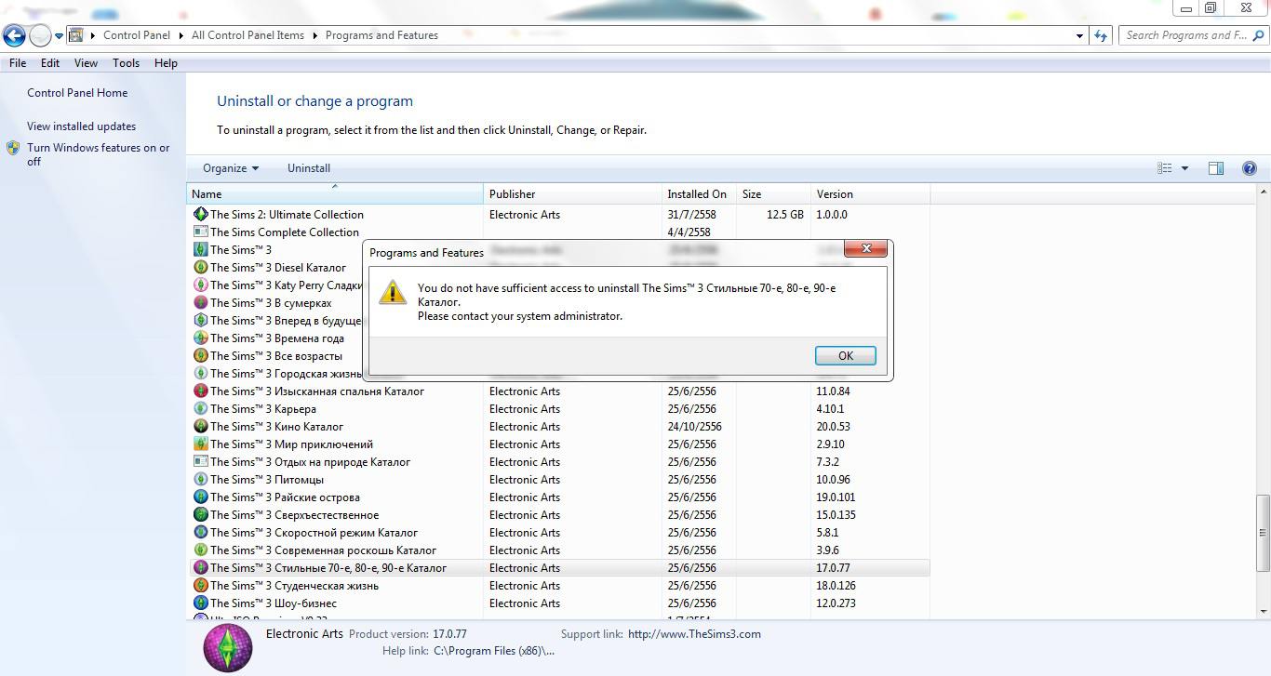The image size is (1271, 676).
Task: Click The Sims 3 Кино Каталог icon
Action: pos(200,427)
